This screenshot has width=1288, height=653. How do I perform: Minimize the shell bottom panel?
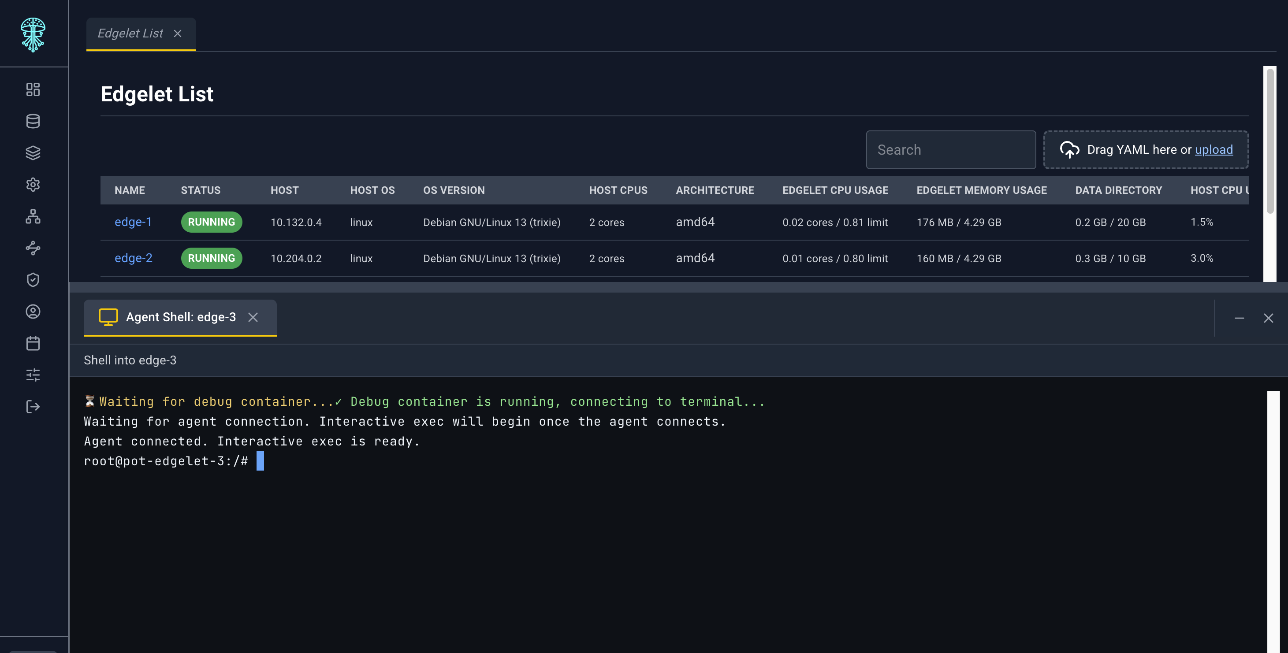tap(1240, 318)
